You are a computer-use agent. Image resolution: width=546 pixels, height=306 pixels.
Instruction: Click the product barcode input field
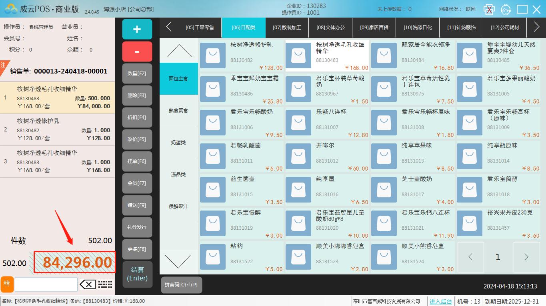click(46, 284)
